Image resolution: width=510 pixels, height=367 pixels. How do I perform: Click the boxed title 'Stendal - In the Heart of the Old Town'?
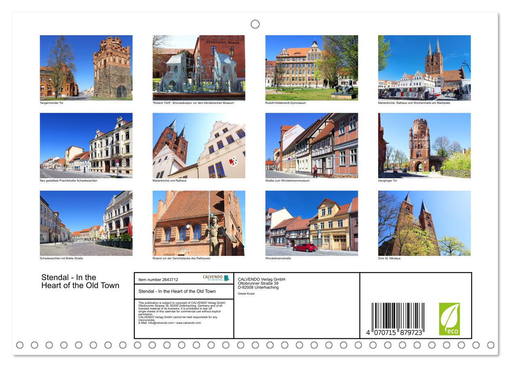click(177, 291)
